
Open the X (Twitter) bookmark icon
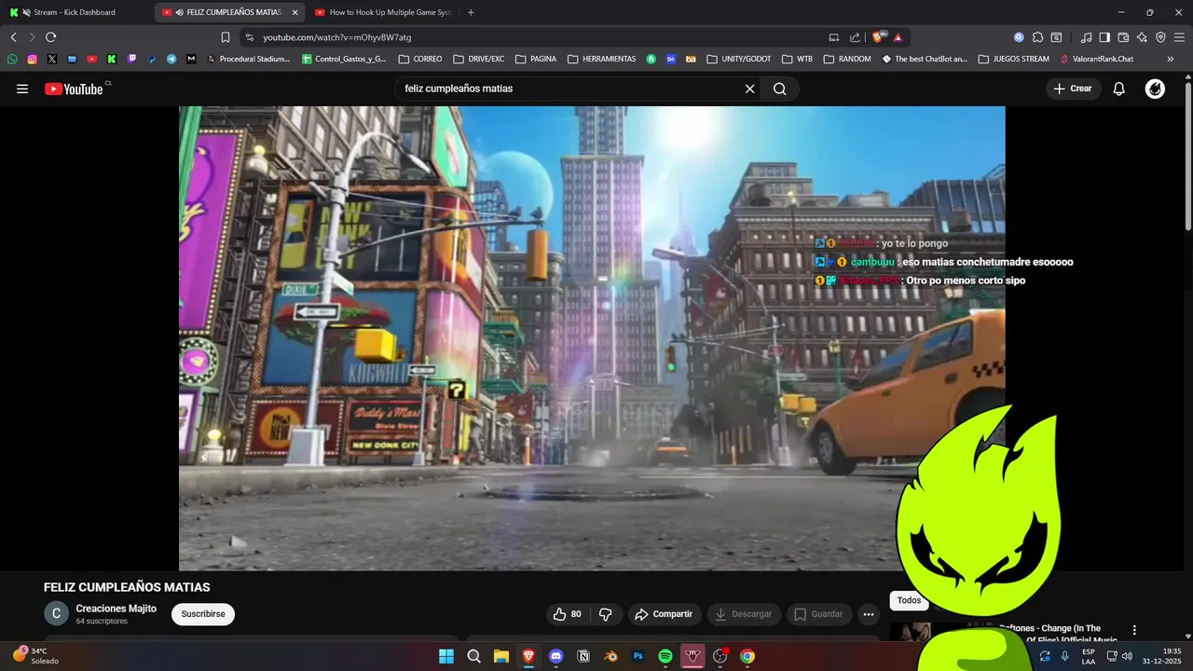[x=51, y=59]
